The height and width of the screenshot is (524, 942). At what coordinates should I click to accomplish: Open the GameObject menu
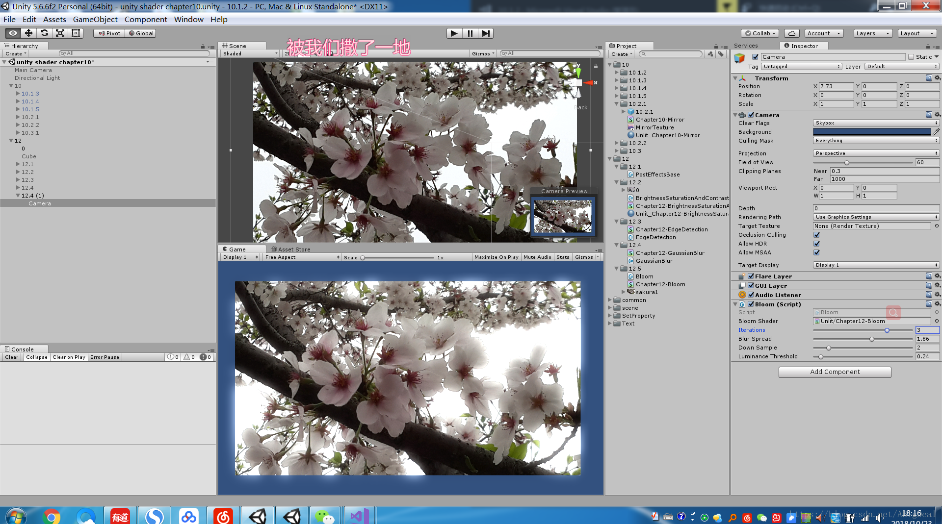click(95, 20)
